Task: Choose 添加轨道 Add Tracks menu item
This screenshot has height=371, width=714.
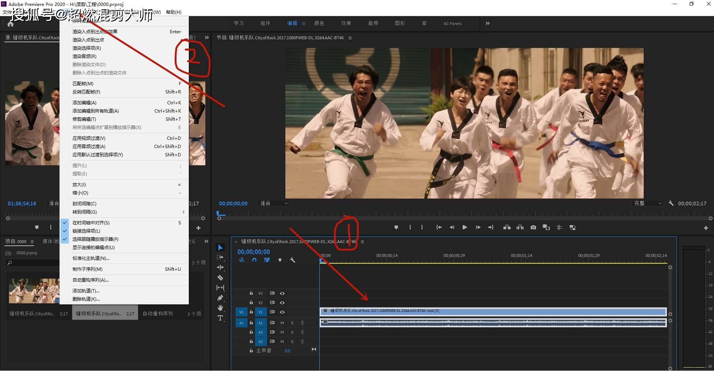Action: point(124,291)
